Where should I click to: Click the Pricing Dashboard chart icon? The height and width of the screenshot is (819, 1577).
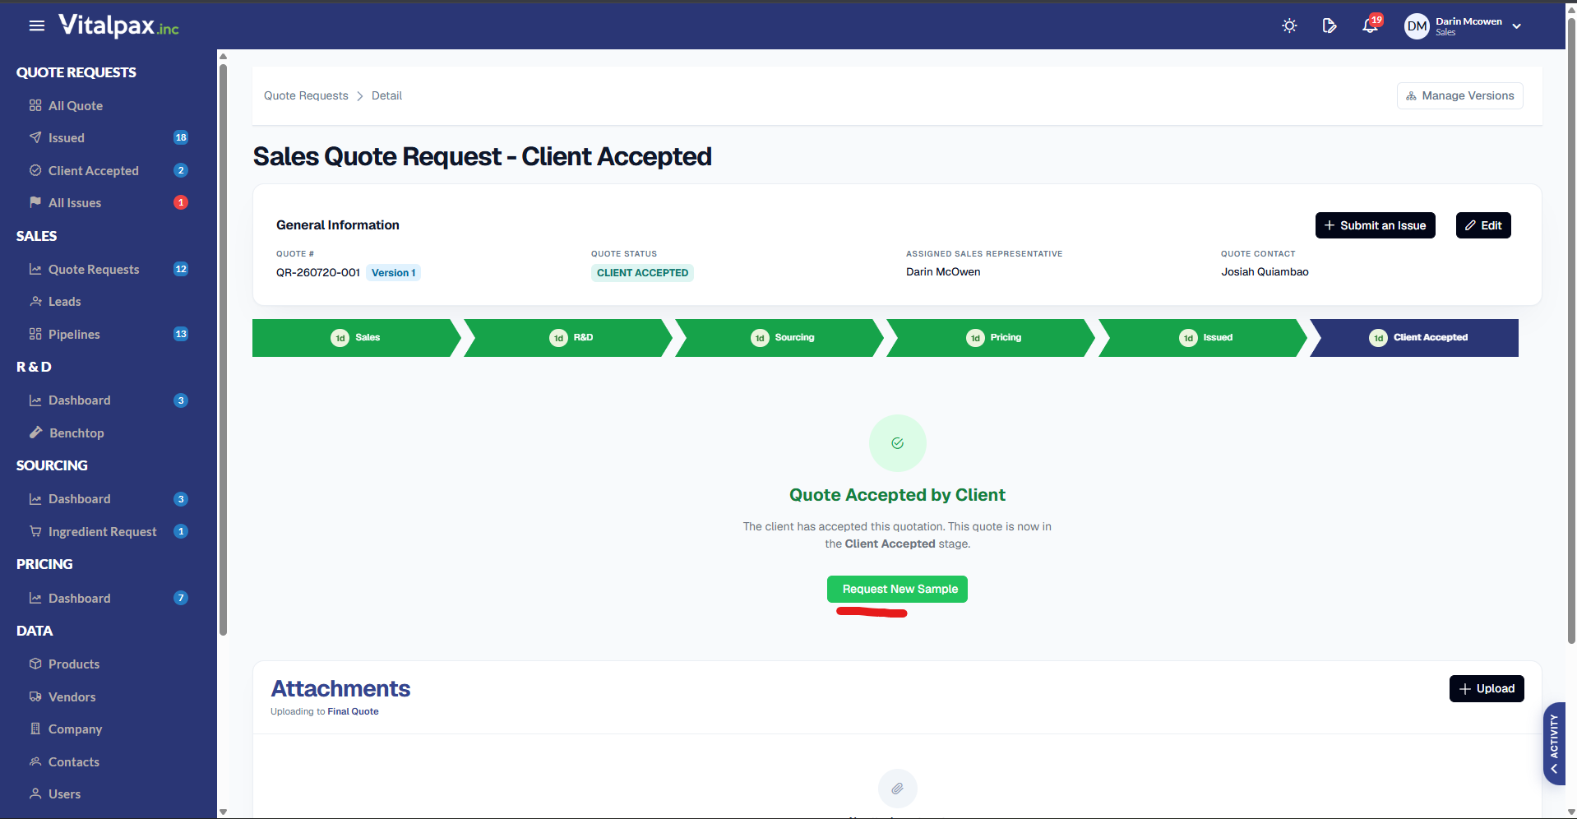coord(35,598)
